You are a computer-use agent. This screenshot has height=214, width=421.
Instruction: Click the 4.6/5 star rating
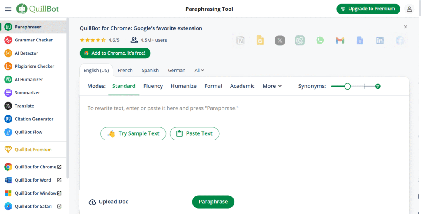point(99,40)
